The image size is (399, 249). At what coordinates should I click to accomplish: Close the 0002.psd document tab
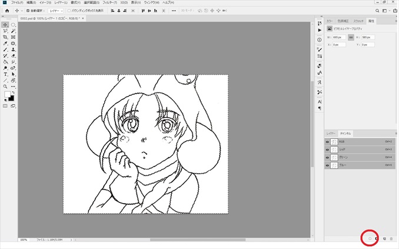pyautogui.click(x=83, y=18)
